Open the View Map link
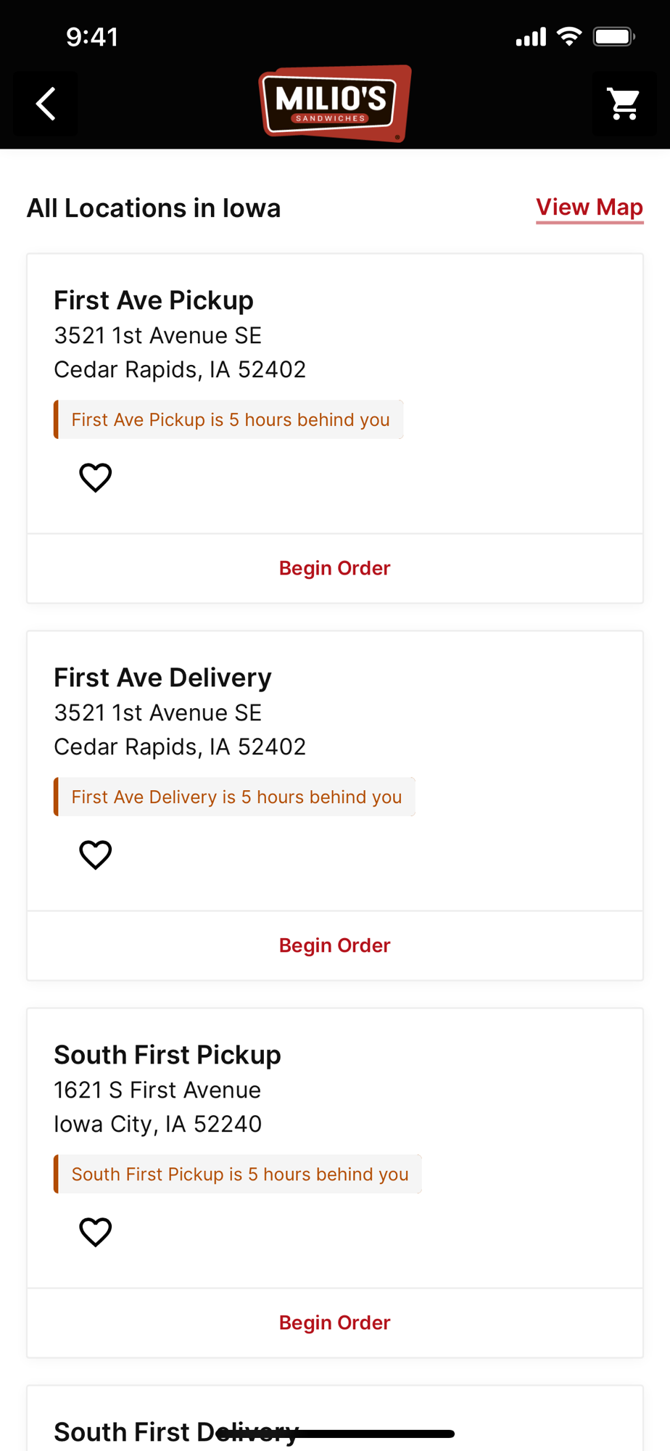This screenshot has width=670, height=1451. click(589, 207)
